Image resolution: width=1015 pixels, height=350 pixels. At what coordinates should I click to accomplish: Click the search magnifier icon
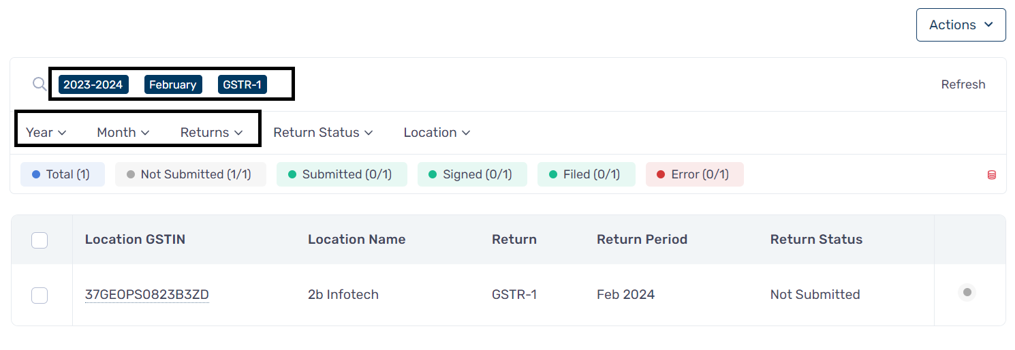(40, 84)
